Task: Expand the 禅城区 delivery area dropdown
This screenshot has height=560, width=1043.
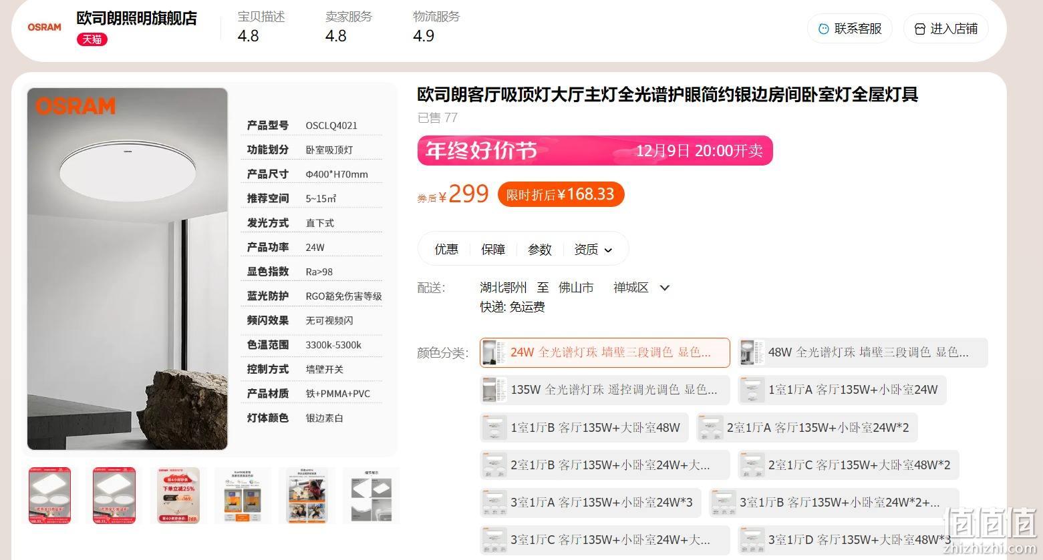Action: (665, 288)
